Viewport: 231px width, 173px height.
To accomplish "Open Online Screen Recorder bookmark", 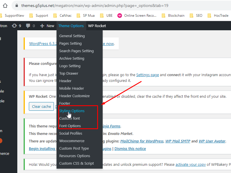I will click(x=137, y=16).
